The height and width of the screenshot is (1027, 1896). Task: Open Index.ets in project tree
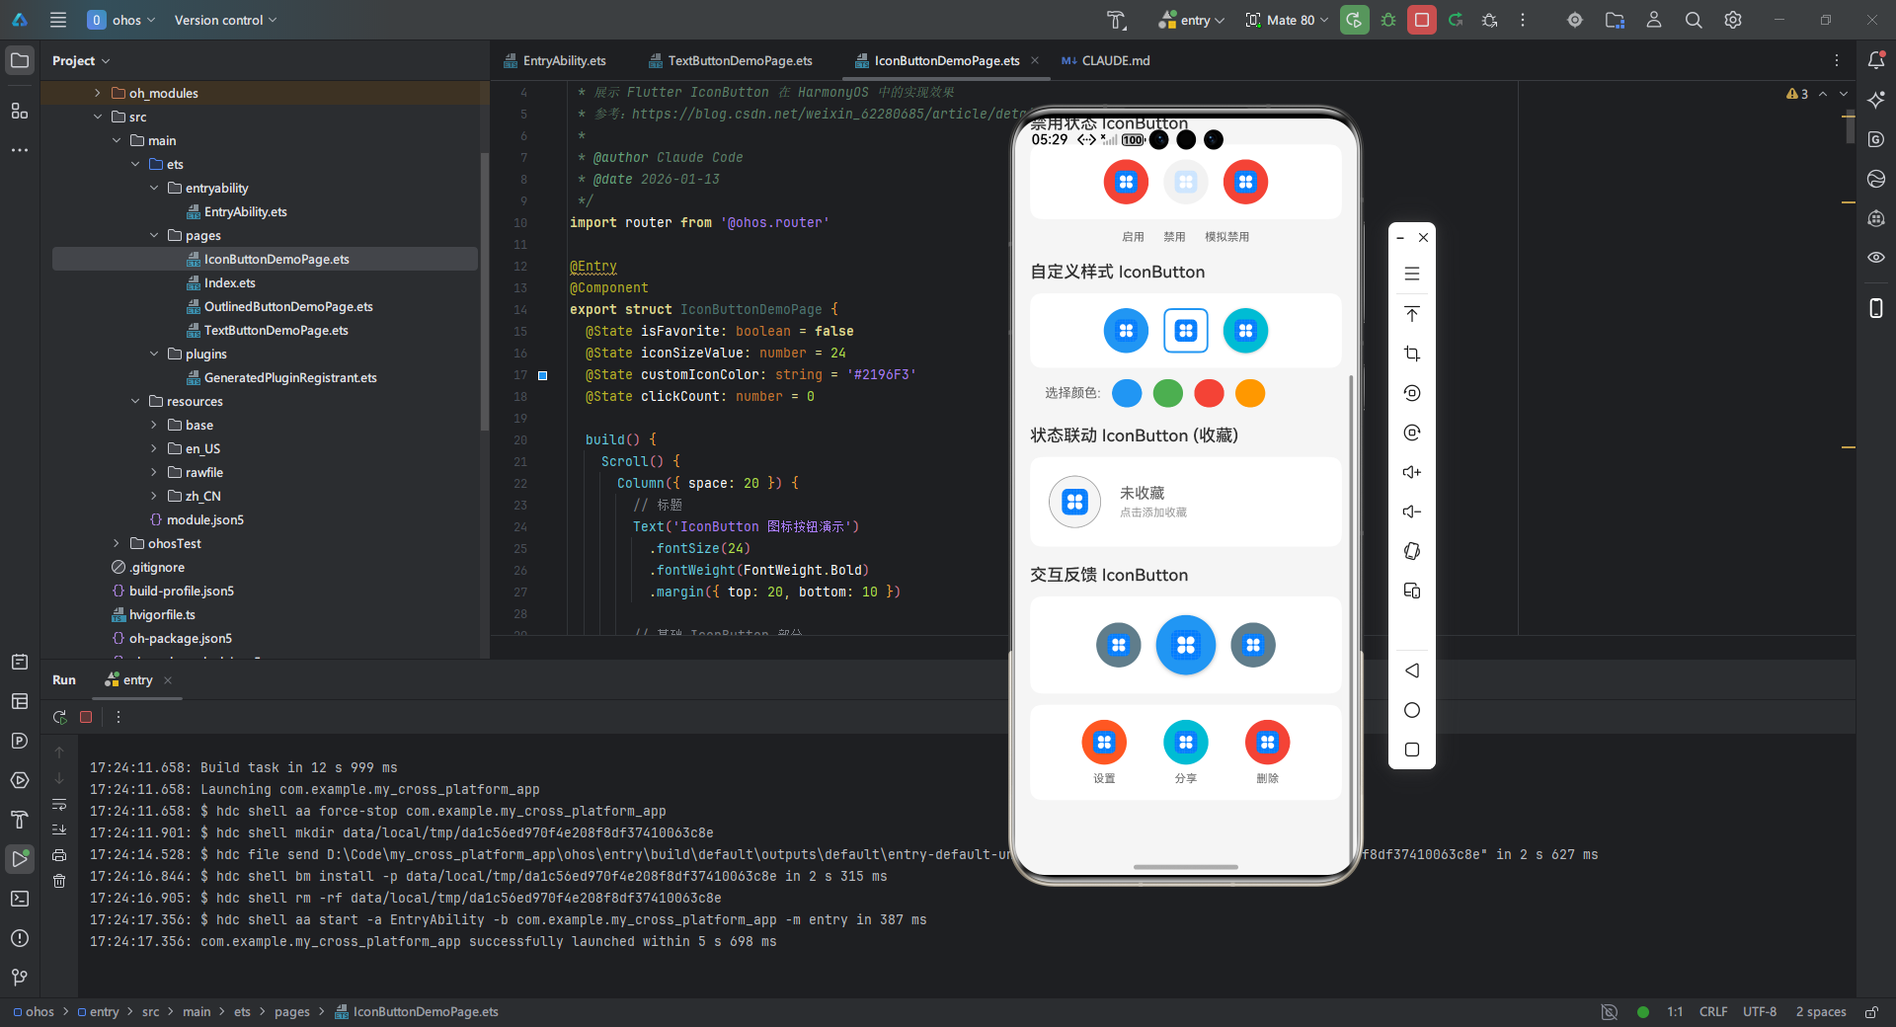point(229,282)
